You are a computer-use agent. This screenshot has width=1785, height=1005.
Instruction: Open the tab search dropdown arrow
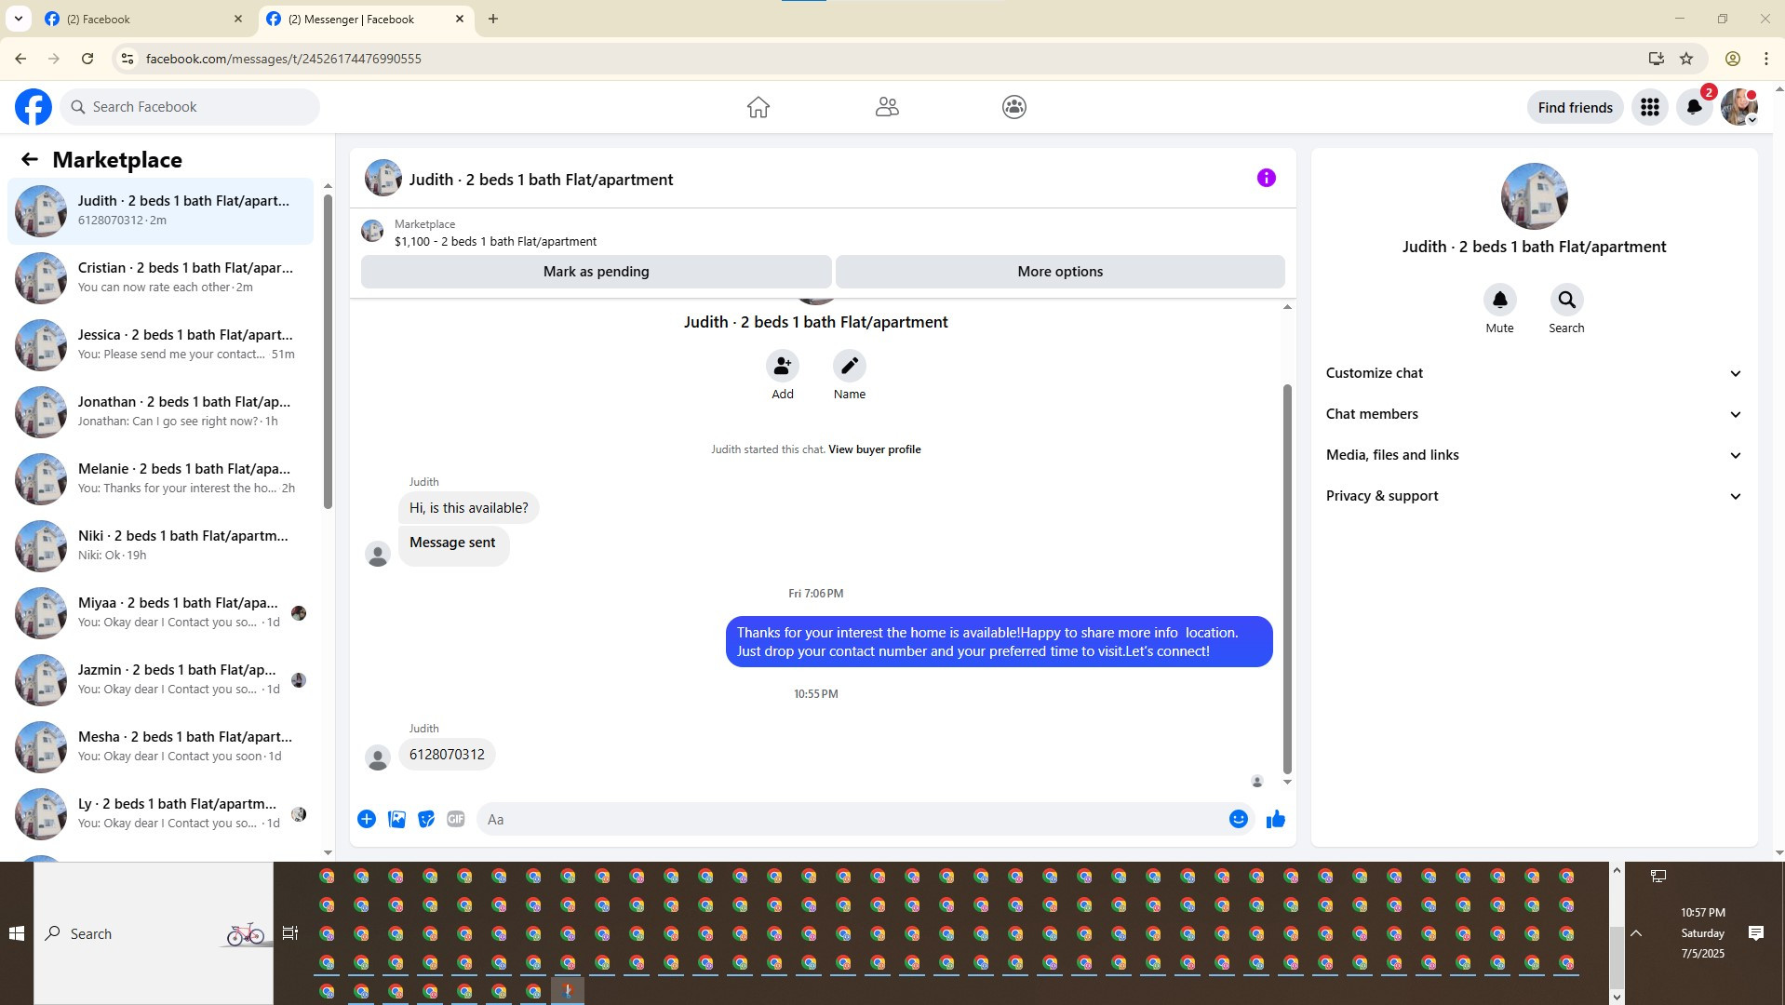coord(18,19)
